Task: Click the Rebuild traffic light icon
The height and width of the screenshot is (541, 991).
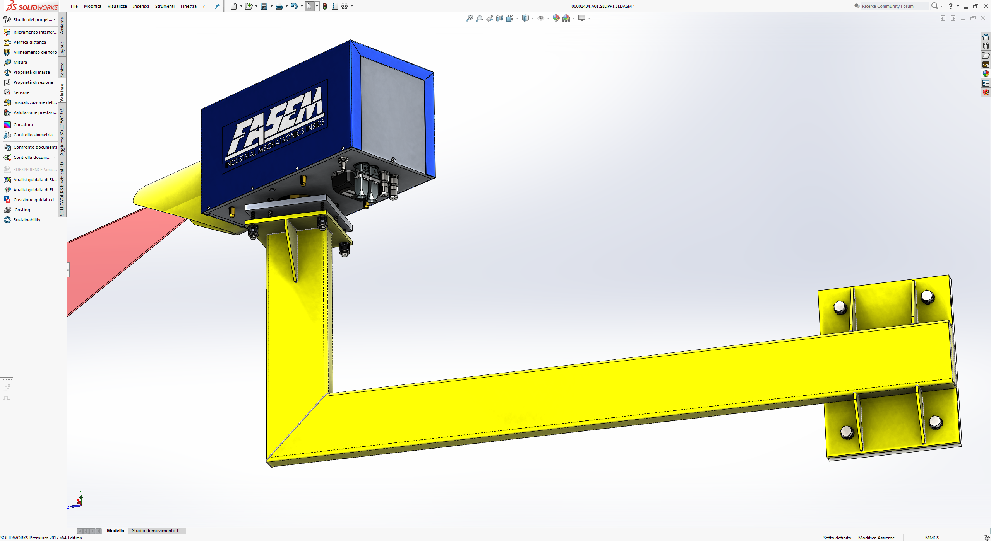Action: point(325,6)
